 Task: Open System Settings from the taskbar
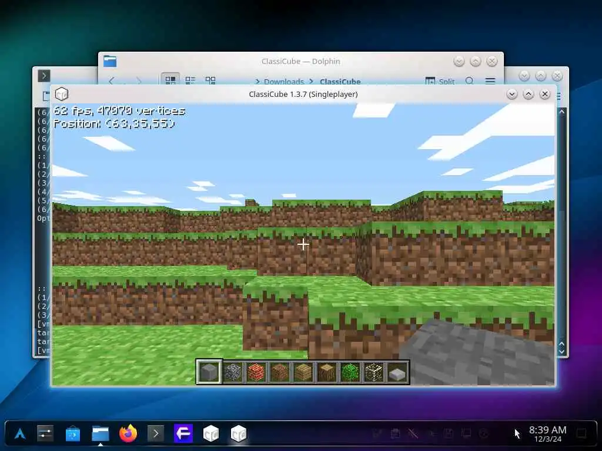coord(45,434)
